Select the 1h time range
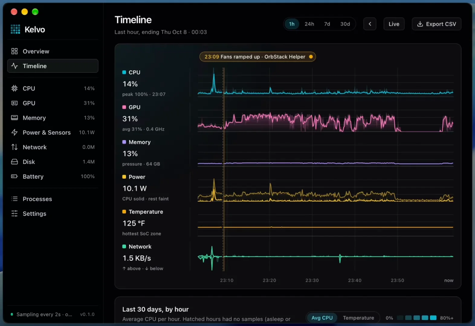 292,24
